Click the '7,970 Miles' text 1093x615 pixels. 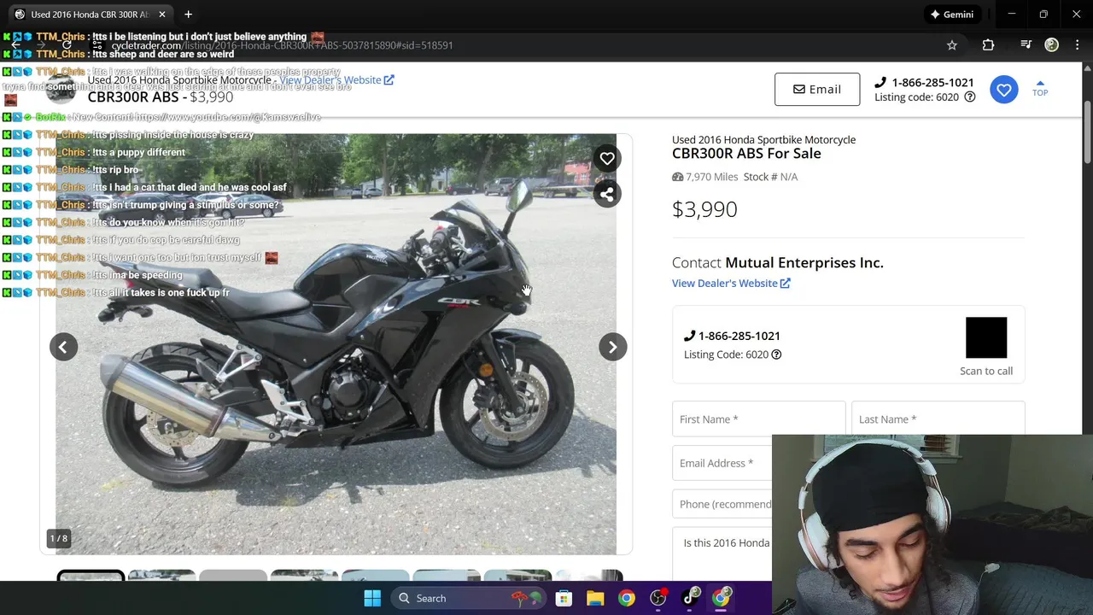(x=704, y=177)
